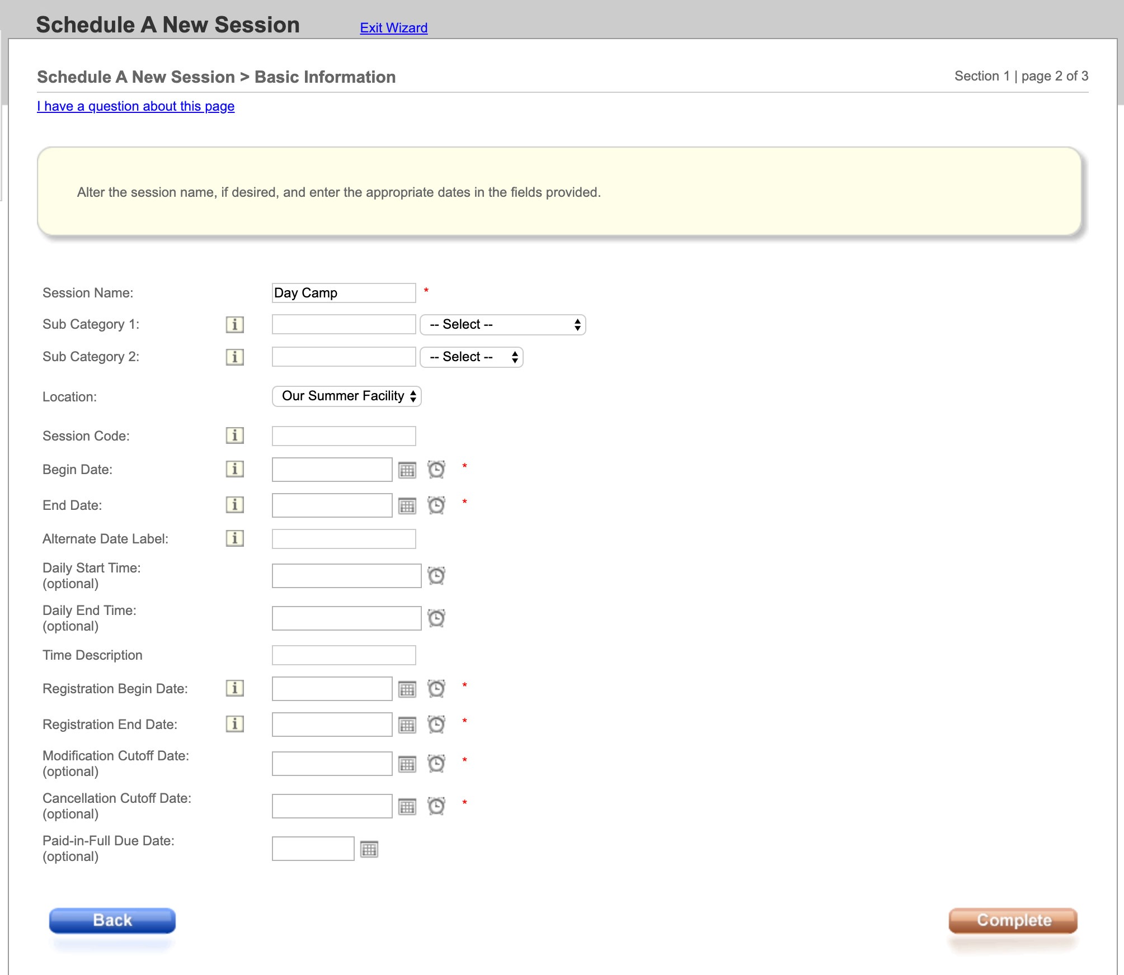Expand the Sub Category 1 select dropdown

tap(502, 325)
